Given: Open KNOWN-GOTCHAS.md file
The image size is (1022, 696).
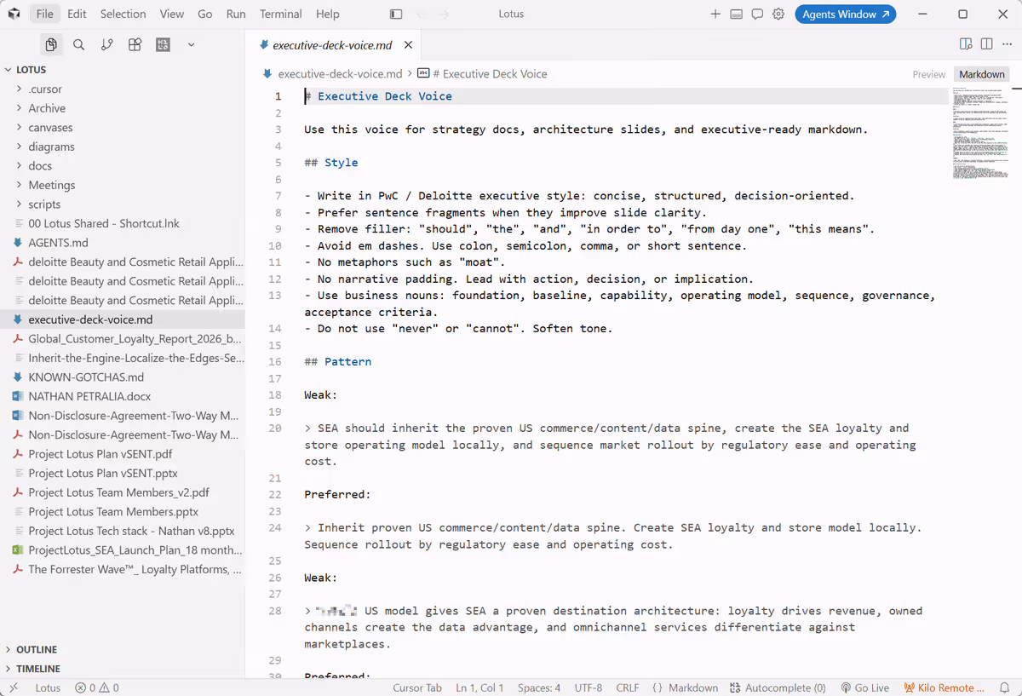Looking at the screenshot, I should (x=123, y=377).
